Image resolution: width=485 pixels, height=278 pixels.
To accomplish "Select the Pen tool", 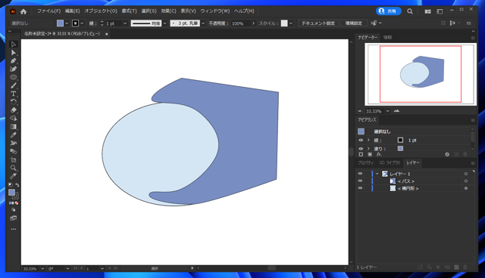I will 14,60.
